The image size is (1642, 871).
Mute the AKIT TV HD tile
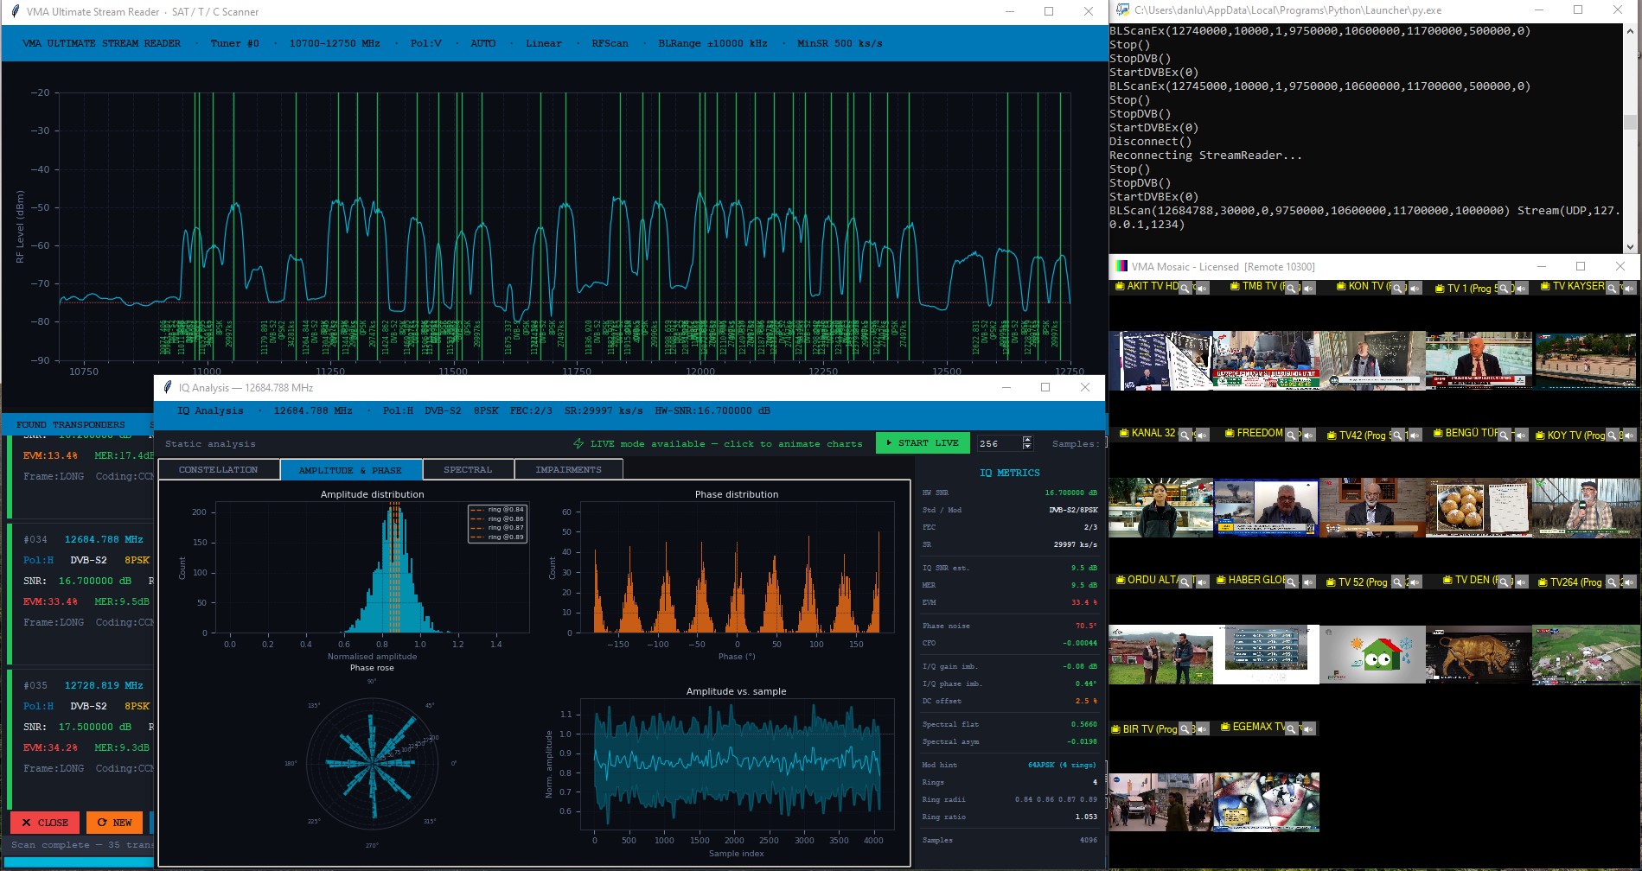point(1202,288)
